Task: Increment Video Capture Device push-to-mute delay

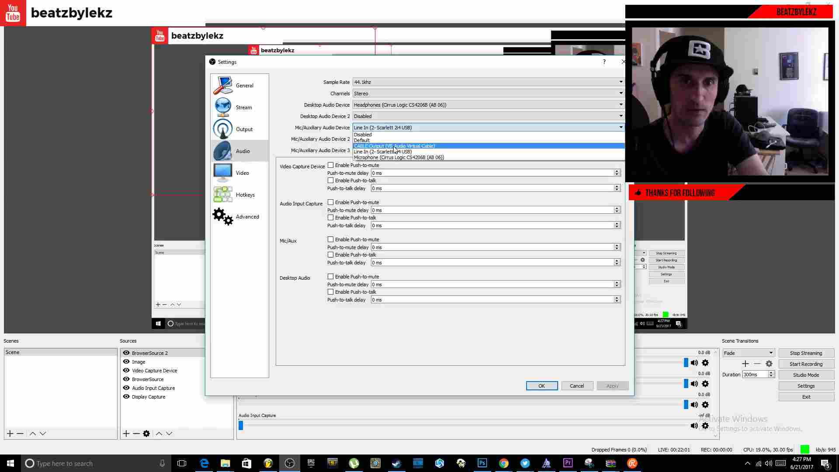Action: pyautogui.click(x=617, y=171)
